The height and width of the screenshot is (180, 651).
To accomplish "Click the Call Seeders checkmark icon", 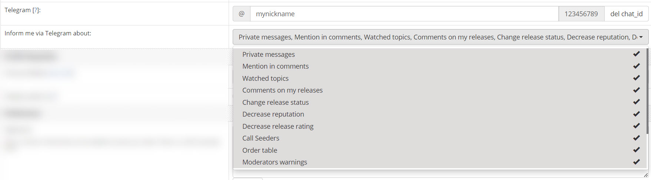I will click(636, 138).
